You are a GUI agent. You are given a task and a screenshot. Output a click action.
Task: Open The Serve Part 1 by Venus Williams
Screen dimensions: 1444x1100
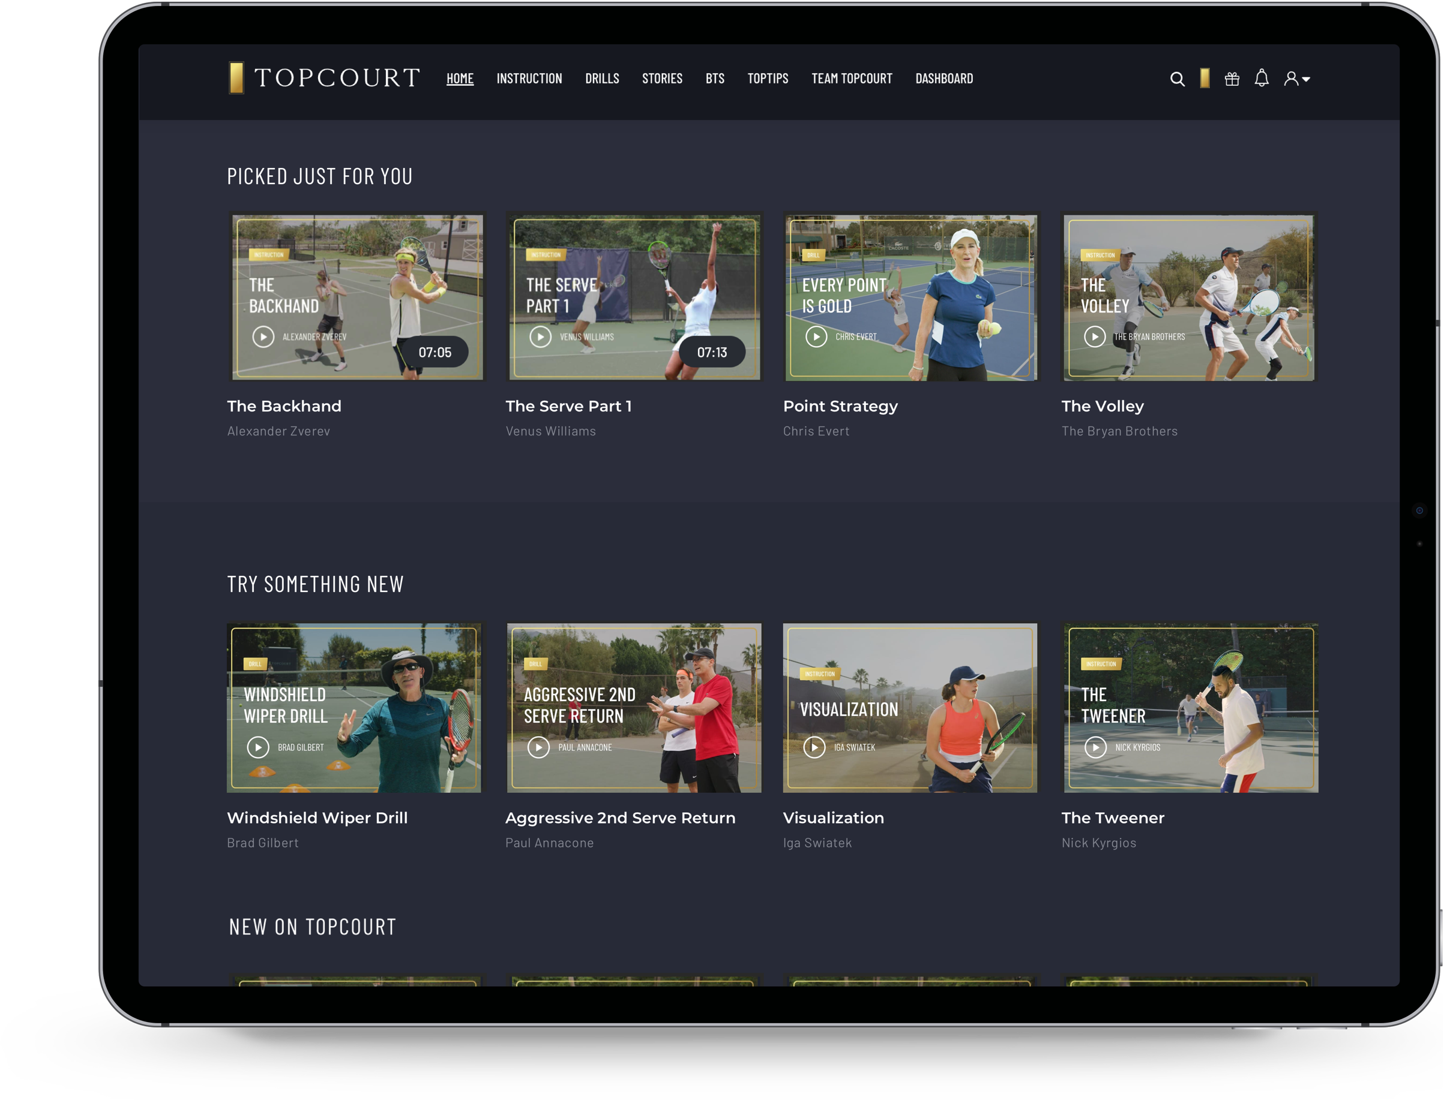(634, 297)
